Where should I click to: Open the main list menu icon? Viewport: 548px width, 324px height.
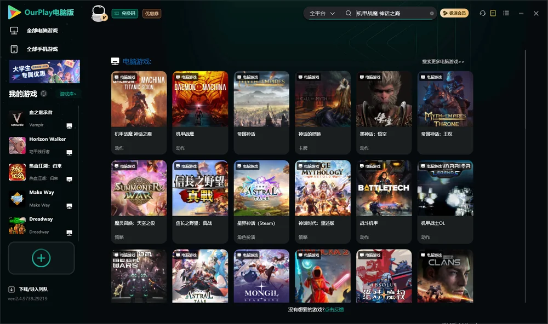point(506,13)
